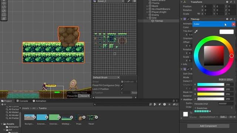Click the lock icon on Project panel
This screenshot has height=133, width=237.
coord(174,101)
